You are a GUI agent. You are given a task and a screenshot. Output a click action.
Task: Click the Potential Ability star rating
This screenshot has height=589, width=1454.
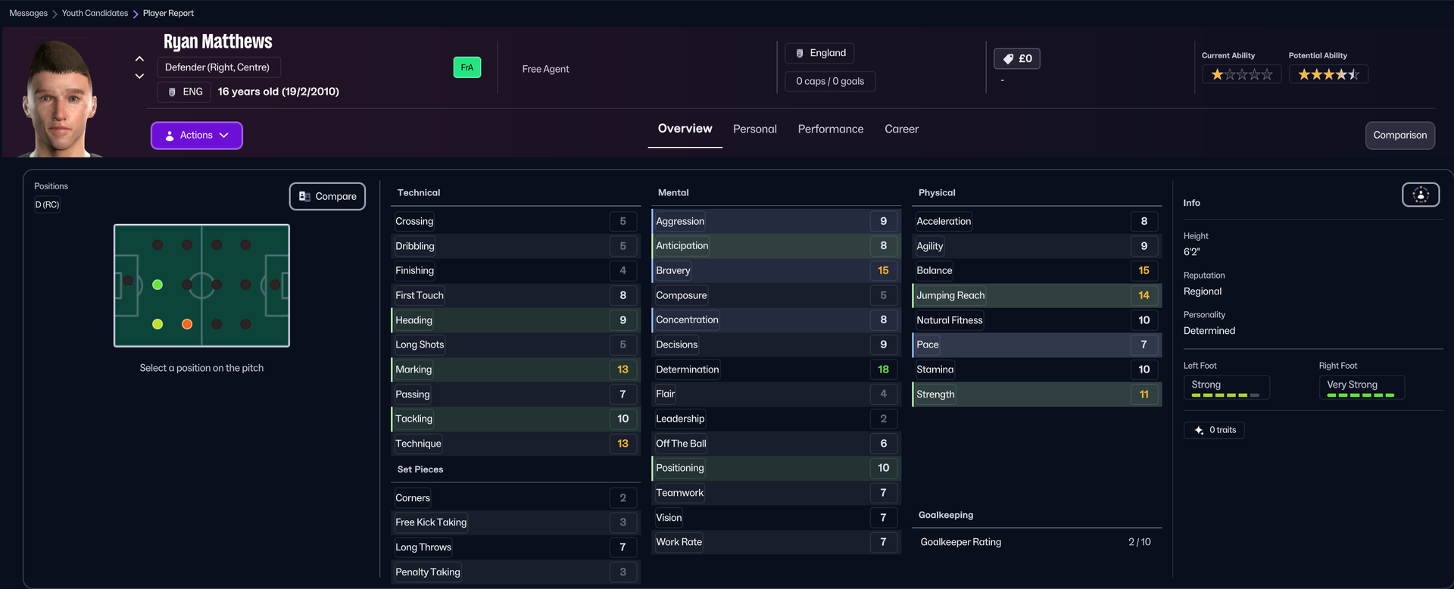[x=1328, y=74]
